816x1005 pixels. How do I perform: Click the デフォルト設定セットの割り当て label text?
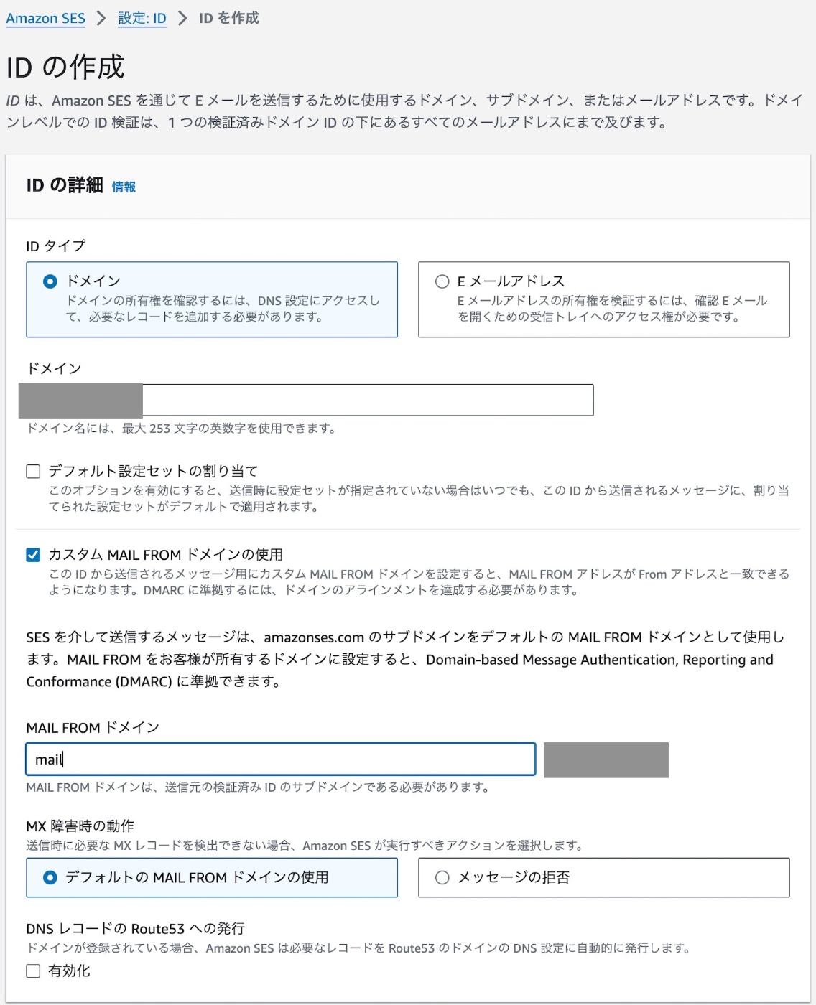153,472
